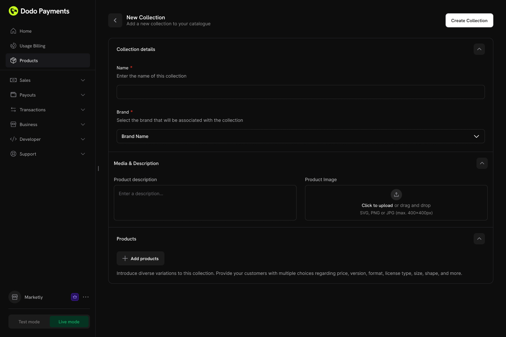This screenshot has height=337, width=506.
Task: Click the upload icon in Product Image box
Action: coord(396,194)
